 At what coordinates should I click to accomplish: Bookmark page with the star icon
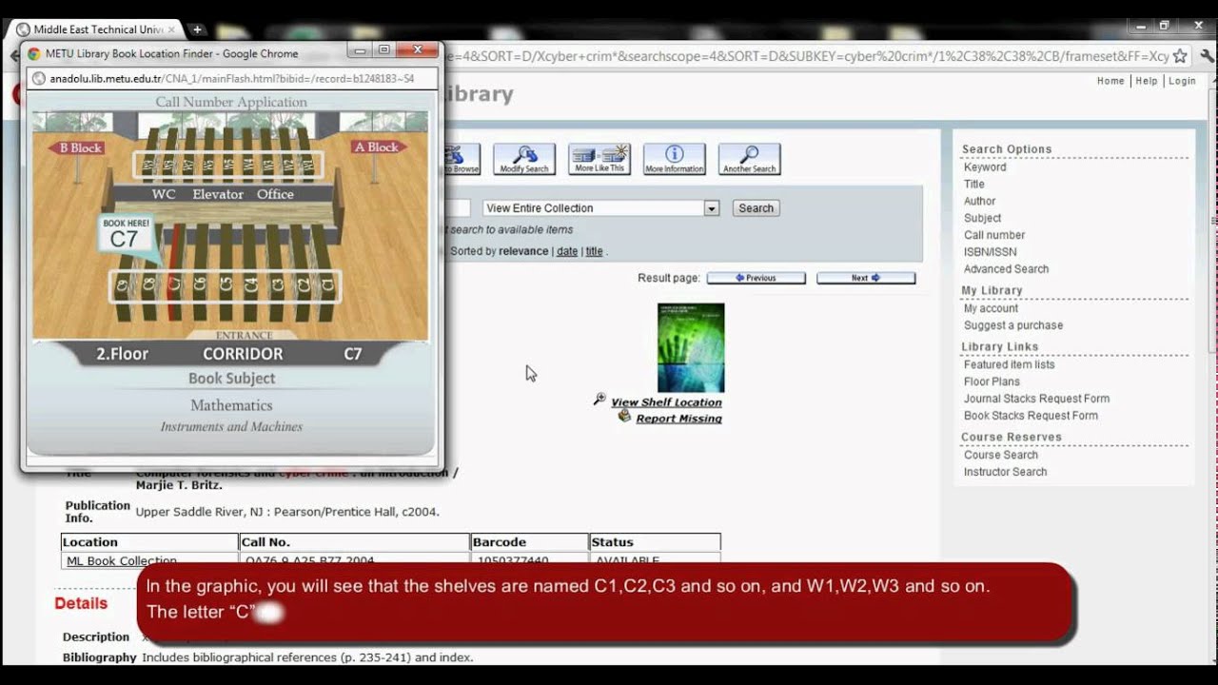click(1180, 56)
